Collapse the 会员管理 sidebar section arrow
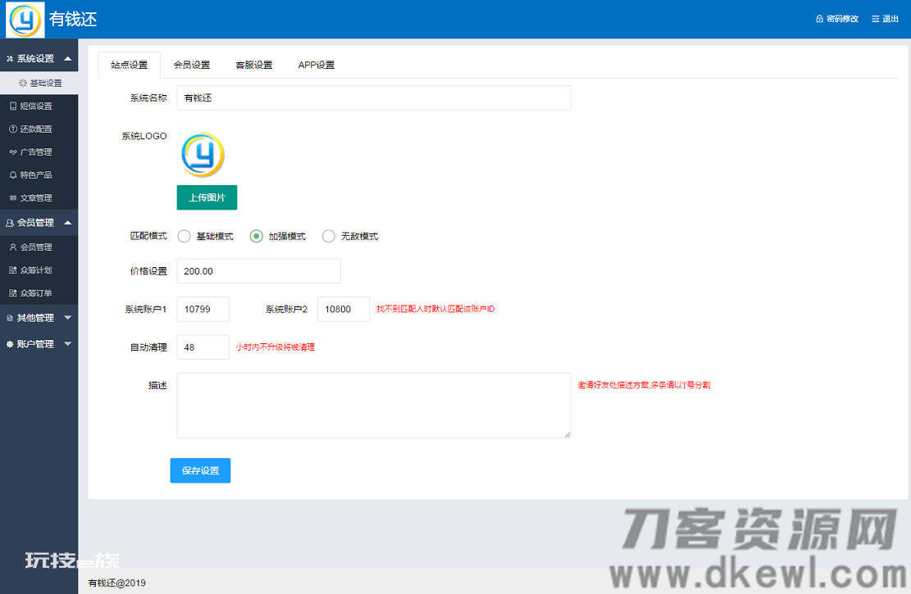This screenshot has width=911, height=594. point(68,223)
